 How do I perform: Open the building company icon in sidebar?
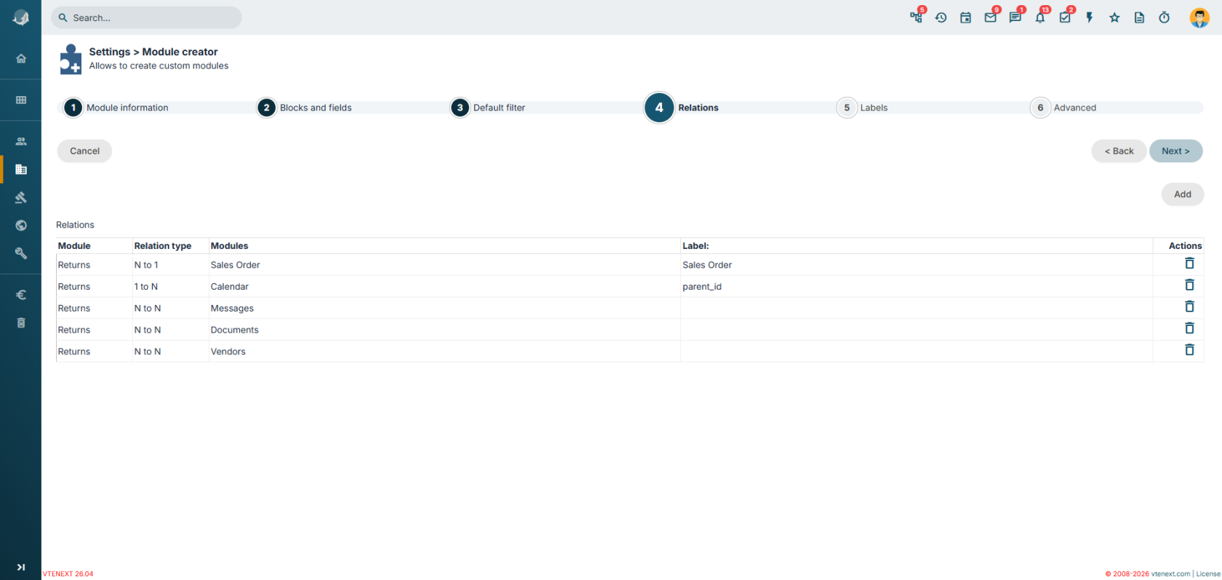click(x=21, y=169)
